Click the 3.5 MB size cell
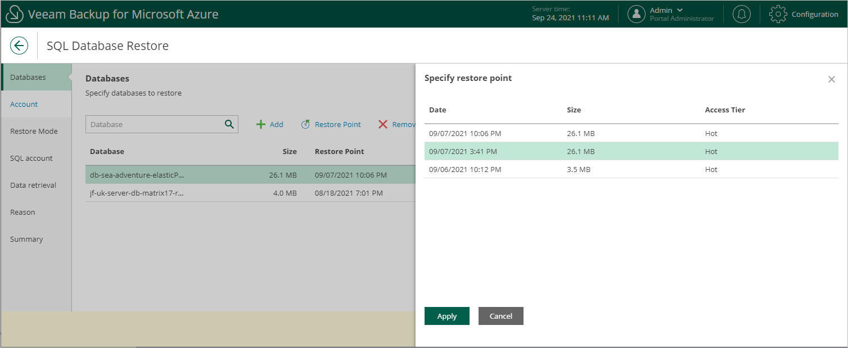Viewport: 848px width, 348px height. (579, 169)
